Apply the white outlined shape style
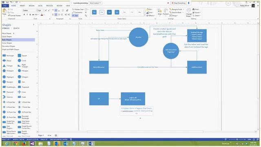The height and width of the screenshot is (147, 261). click(102, 12)
